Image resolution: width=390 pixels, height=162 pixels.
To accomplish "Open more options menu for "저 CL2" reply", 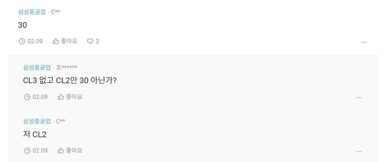I will [x=359, y=152].
